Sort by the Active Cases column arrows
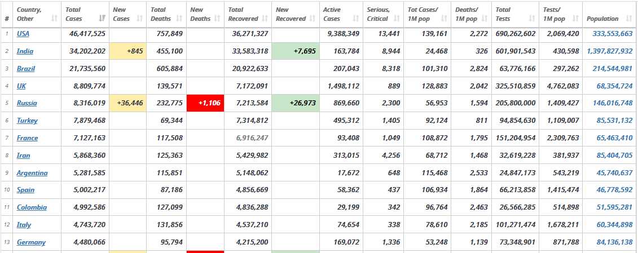Screen dimensions: 638x253 click(x=356, y=19)
